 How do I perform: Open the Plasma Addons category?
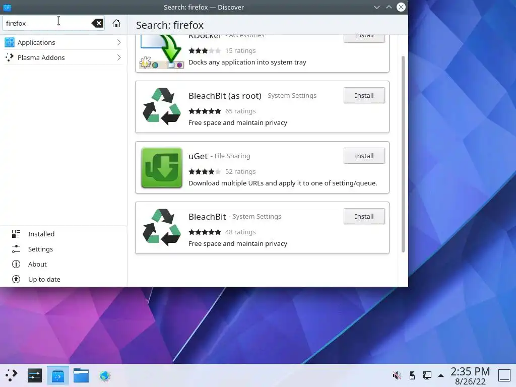point(63,57)
